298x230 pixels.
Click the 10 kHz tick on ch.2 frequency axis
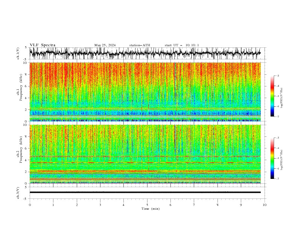pyautogui.click(x=25, y=125)
